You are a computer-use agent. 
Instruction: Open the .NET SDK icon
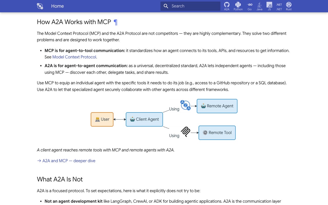pos(279,6)
